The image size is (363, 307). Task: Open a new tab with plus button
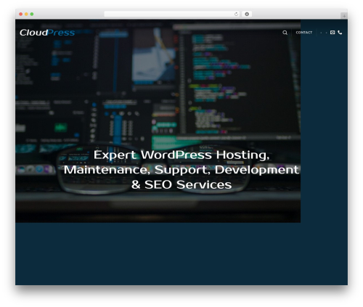[344, 16]
